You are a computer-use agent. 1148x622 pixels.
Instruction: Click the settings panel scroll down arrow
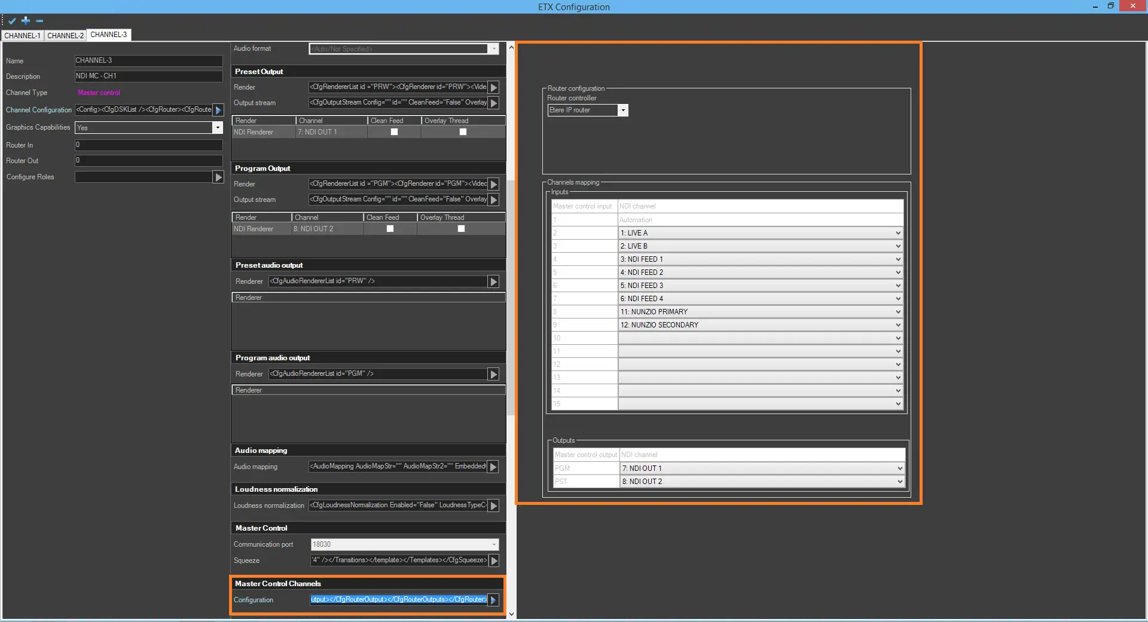pos(511,614)
